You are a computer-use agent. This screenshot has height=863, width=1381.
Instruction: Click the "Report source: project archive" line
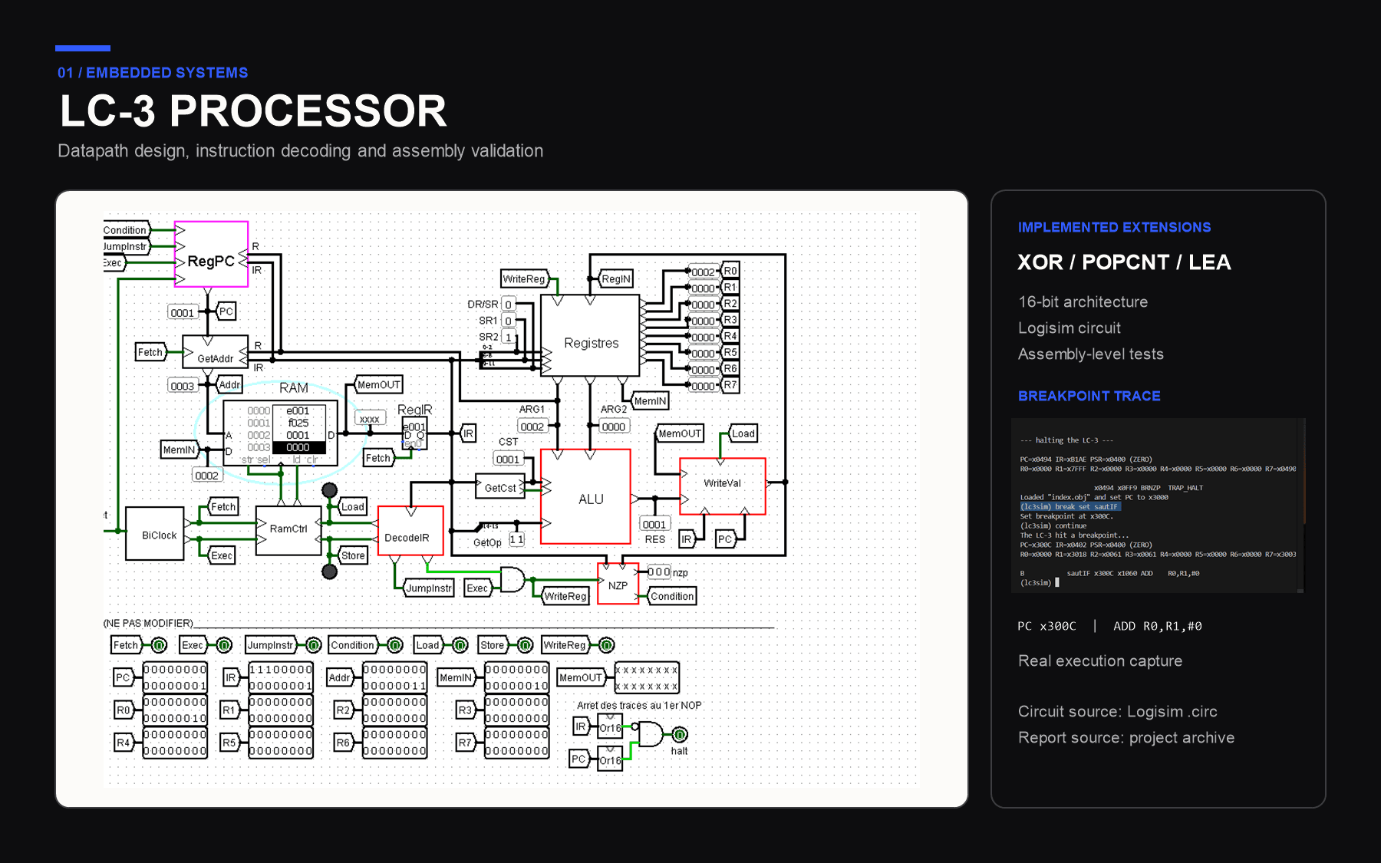point(1126,737)
